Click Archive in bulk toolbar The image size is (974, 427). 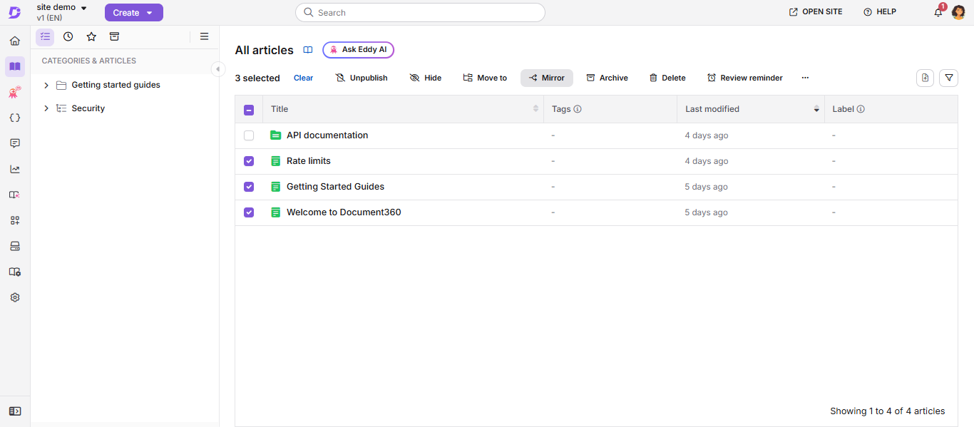(607, 78)
